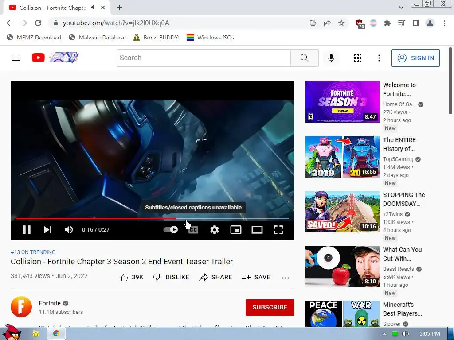Open the MEMZ Download bookmark
The width and height of the screenshot is (454, 340).
(34, 38)
